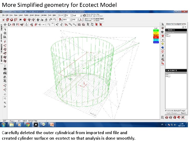The height and width of the screenshot is (142, 190).
Task: Click the New model toolbar icon
Action: tap(3, 20)
